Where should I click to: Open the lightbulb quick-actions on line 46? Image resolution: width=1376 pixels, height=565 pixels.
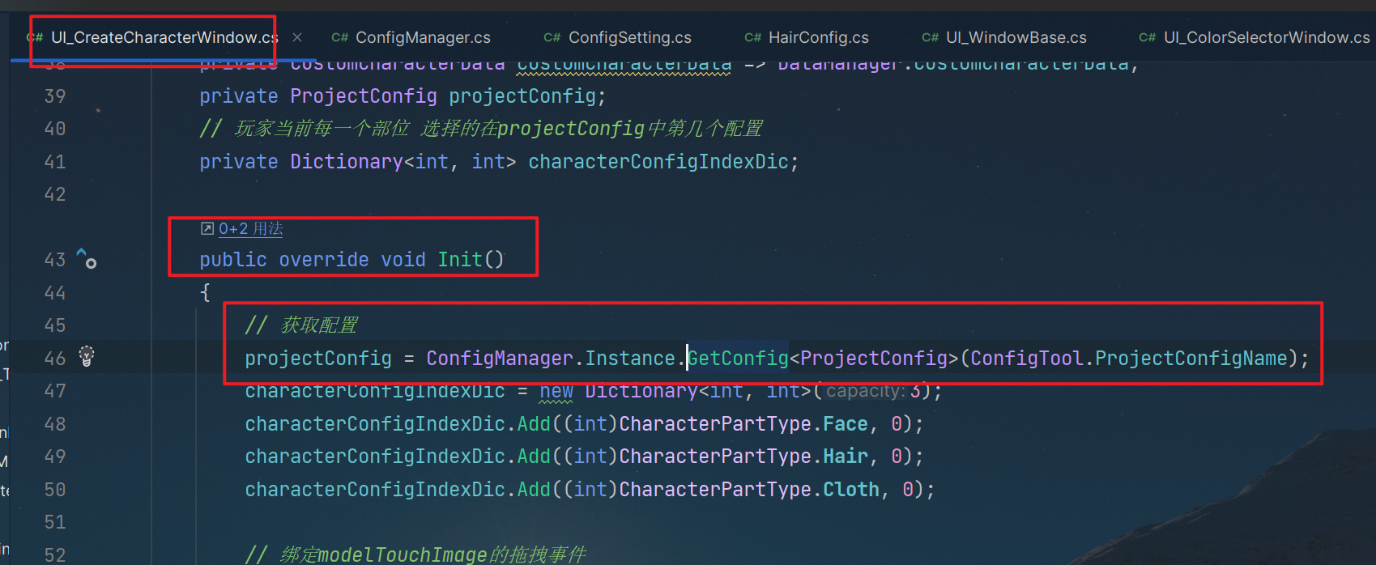(87, 355)
